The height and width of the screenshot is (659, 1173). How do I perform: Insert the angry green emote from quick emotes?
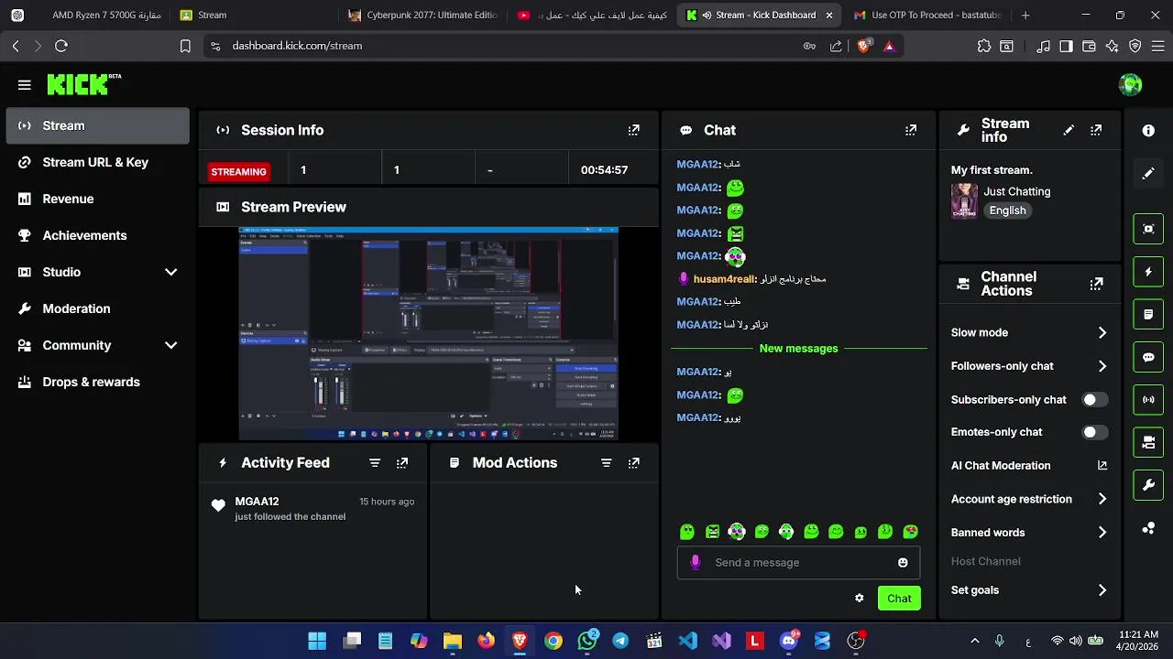712,532
